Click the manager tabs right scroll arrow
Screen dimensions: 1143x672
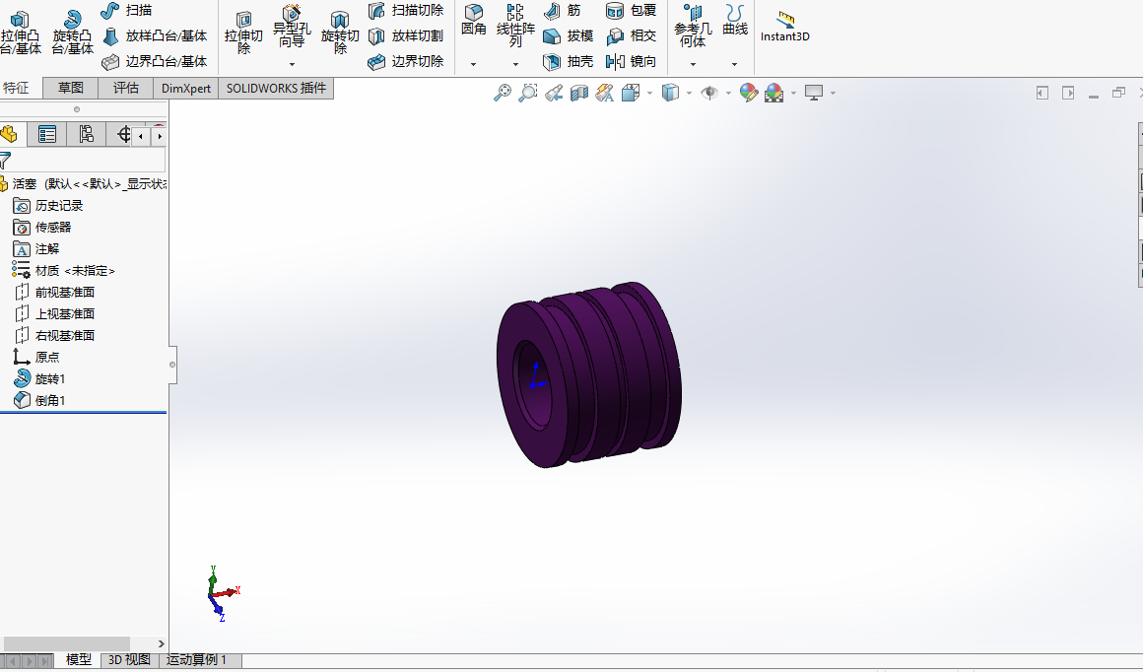(x=160, y=136)
